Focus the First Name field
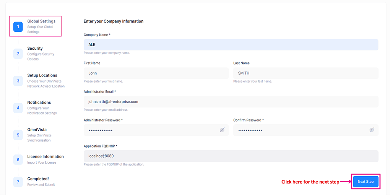This screenshot has height=195, width=390. (156, 73)
